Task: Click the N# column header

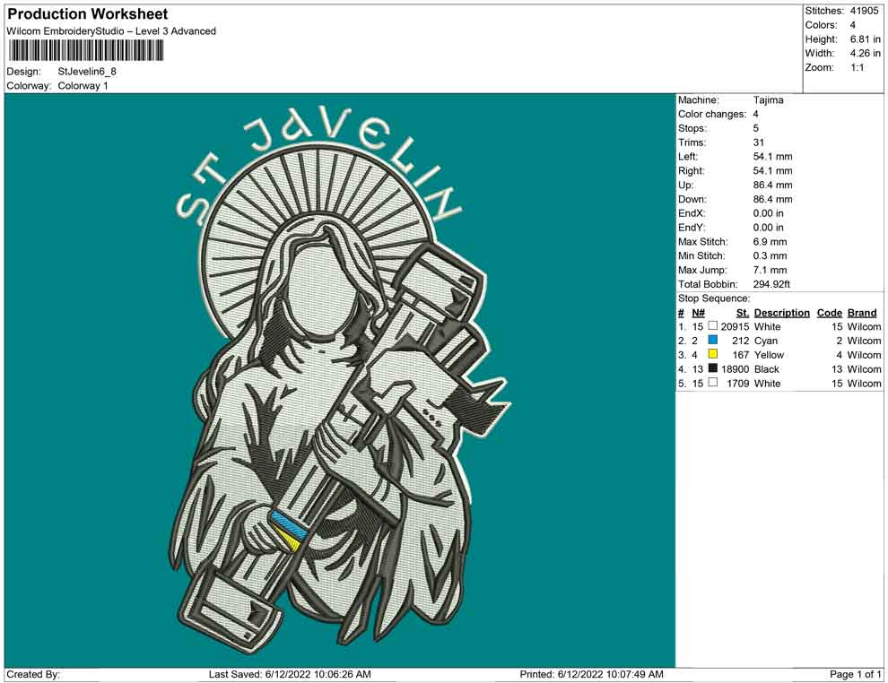Action: (698, 313)
